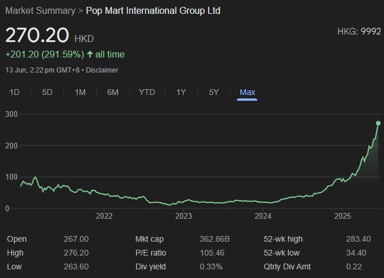Switch chart to 6M range
This screenshot has width=384, height=278.
point(113,92)
